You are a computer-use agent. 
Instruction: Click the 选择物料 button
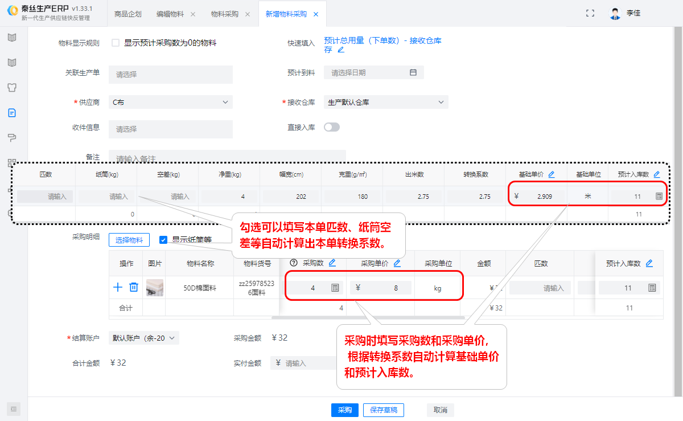click(x=128, y=240)
